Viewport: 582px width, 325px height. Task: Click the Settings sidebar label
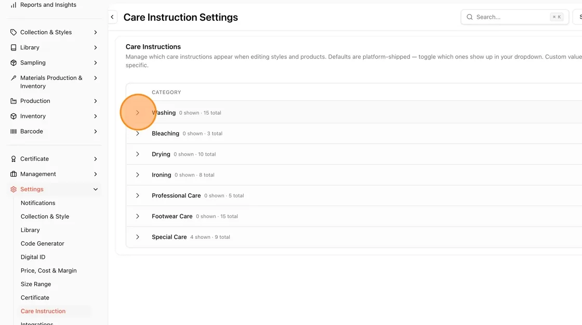[32, 189]
